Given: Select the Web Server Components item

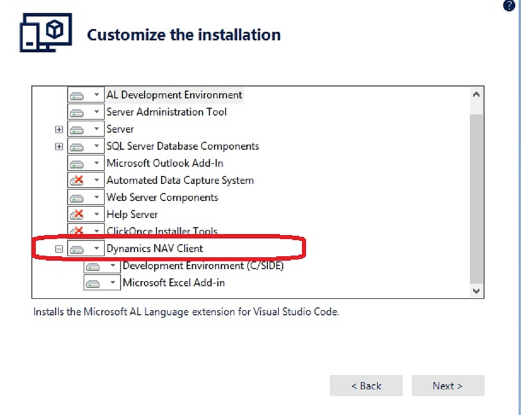Looking at the screenshot, I should 162,198.
